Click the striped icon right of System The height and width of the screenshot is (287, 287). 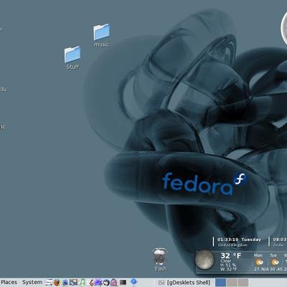tap(49, 283)
